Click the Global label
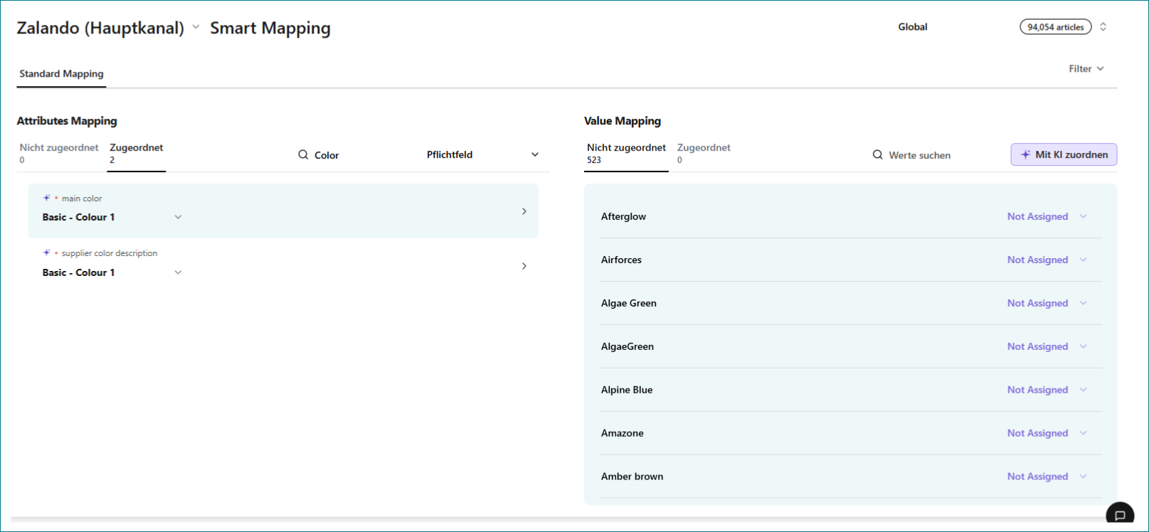 pyautogui.click(x=912, y=27)
